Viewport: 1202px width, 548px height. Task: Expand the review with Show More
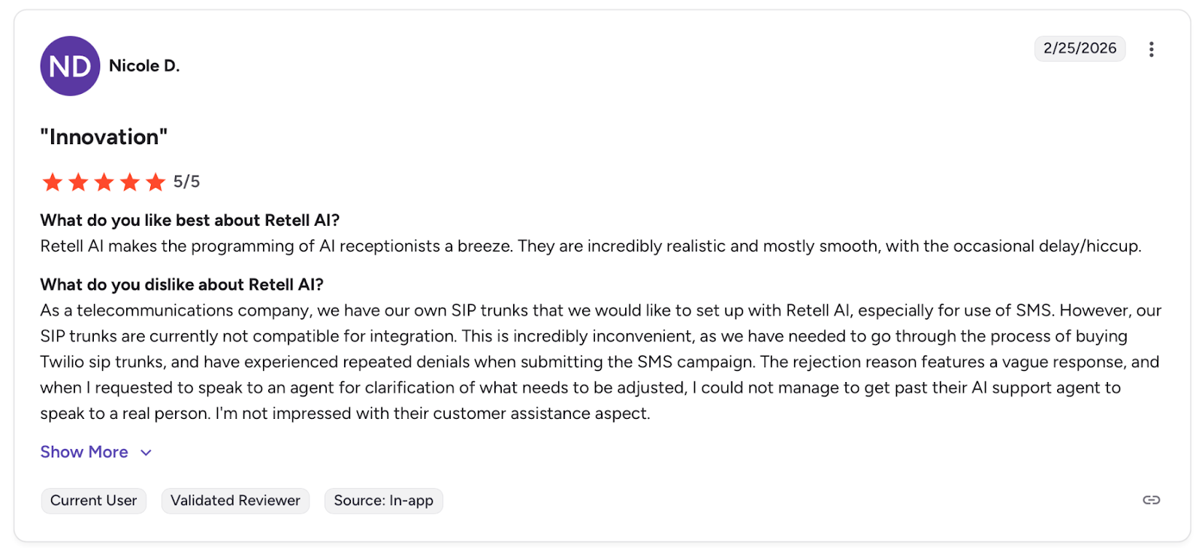84,452
